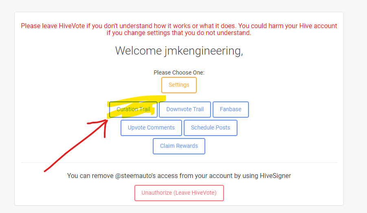This screenshot has width=367, height=213.
Task: Go to the Fanbase section
Action: [231, 109]
